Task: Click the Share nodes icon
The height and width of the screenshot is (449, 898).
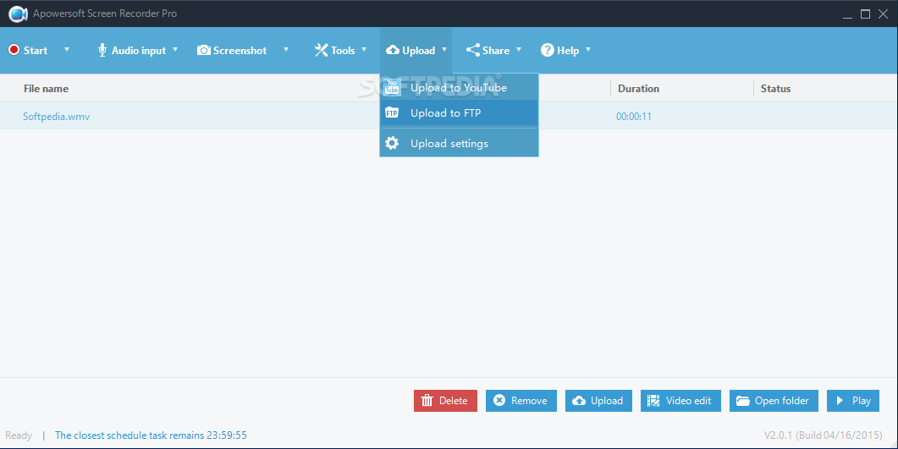Action: tap(472, 51)
